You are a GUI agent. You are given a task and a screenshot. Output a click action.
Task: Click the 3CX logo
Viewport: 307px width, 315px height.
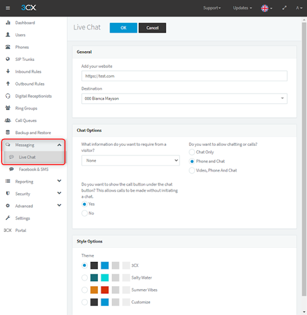[28, 7]
